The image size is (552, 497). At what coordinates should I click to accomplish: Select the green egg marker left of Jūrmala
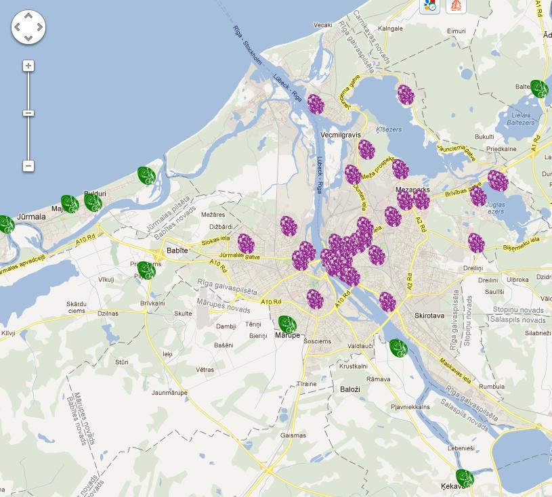(x=5, y=224)
